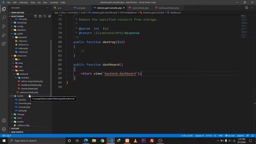Switch to the web.php editor tab
256x144 pixels.
[x=81, y=8]
